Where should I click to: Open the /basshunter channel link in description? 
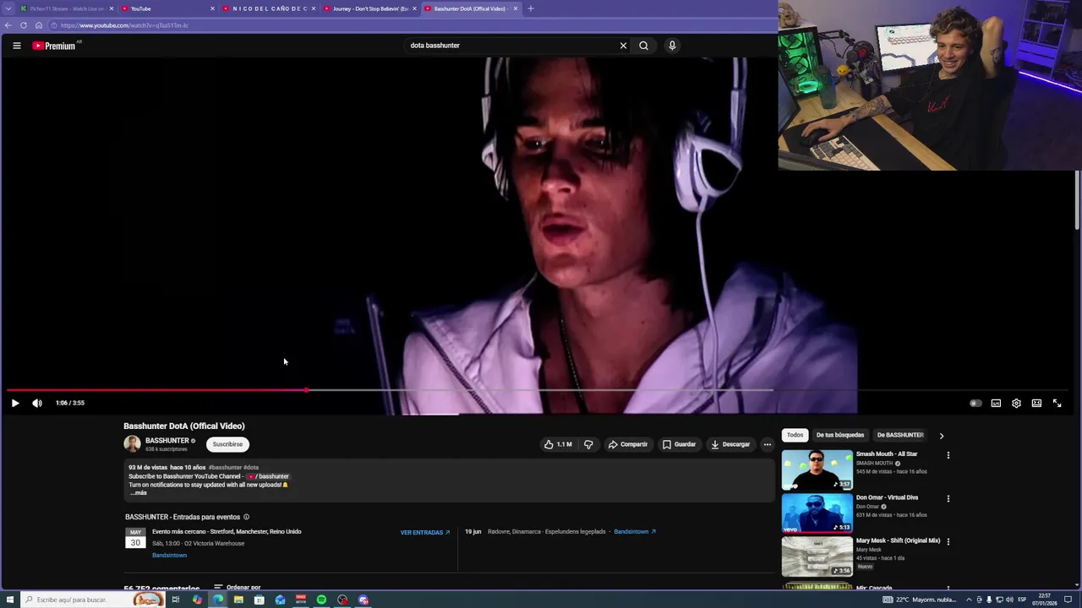(269, 476)
